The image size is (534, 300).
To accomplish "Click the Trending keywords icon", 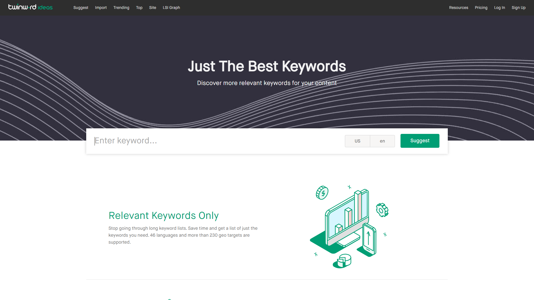I will [121, 7].
